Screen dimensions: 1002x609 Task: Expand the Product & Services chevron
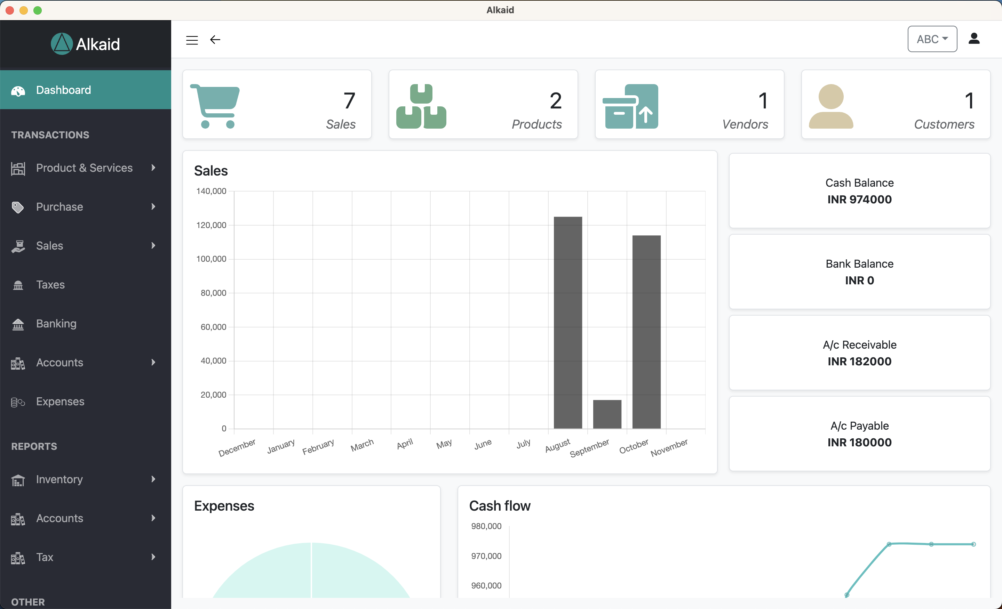coord(153,168)
